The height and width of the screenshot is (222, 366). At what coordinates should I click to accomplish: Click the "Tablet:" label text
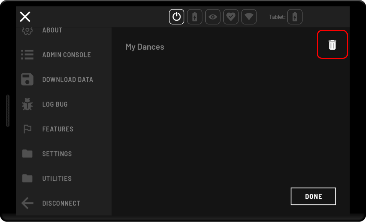[x=277, y=17]
